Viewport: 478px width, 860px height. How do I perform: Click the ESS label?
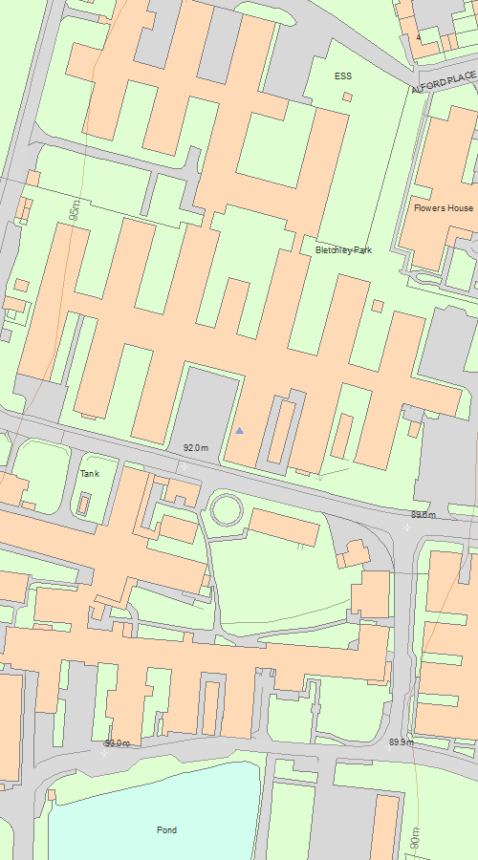pos(343,76)
